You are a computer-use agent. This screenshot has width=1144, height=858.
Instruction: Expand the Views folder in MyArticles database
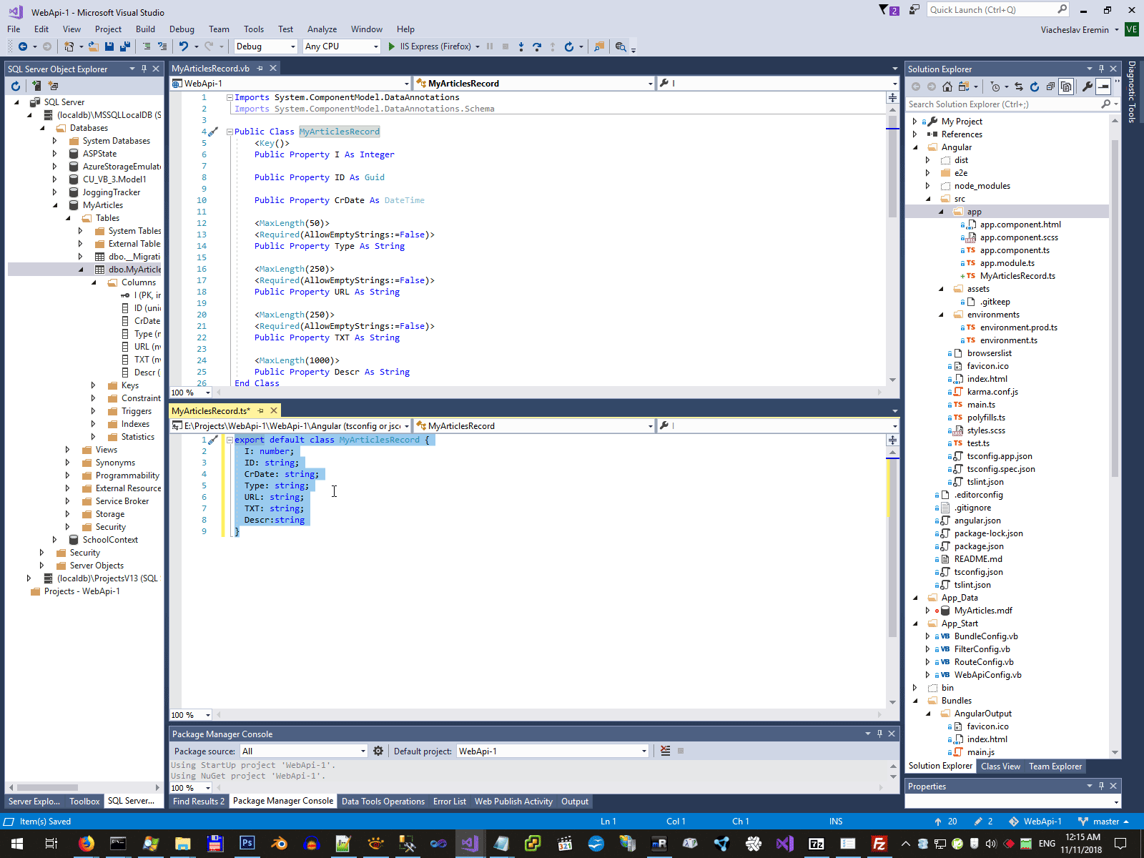coord(68,450)
